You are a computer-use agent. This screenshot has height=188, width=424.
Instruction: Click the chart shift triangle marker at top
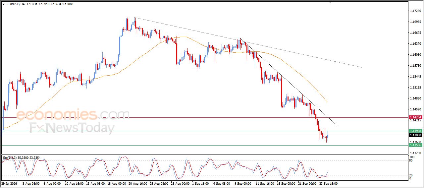coord(330,3)
